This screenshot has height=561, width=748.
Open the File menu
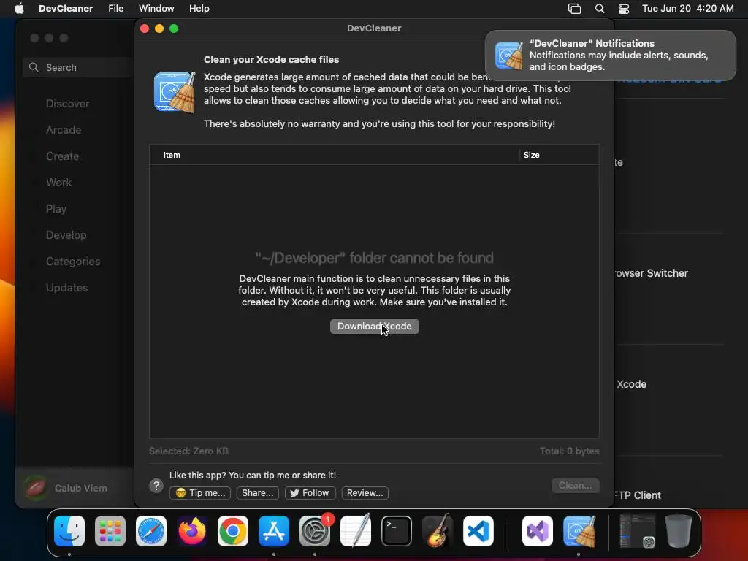115,9
